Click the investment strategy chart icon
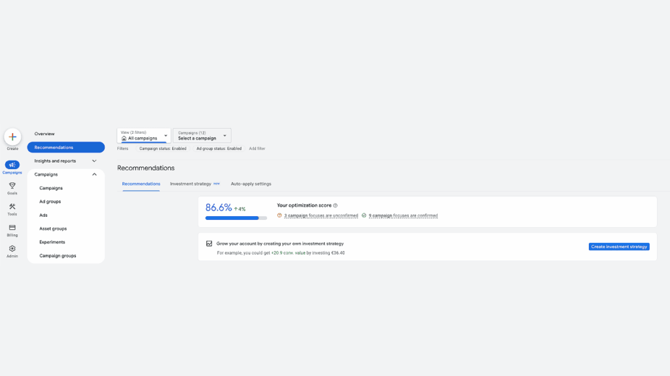 [209, 243]
